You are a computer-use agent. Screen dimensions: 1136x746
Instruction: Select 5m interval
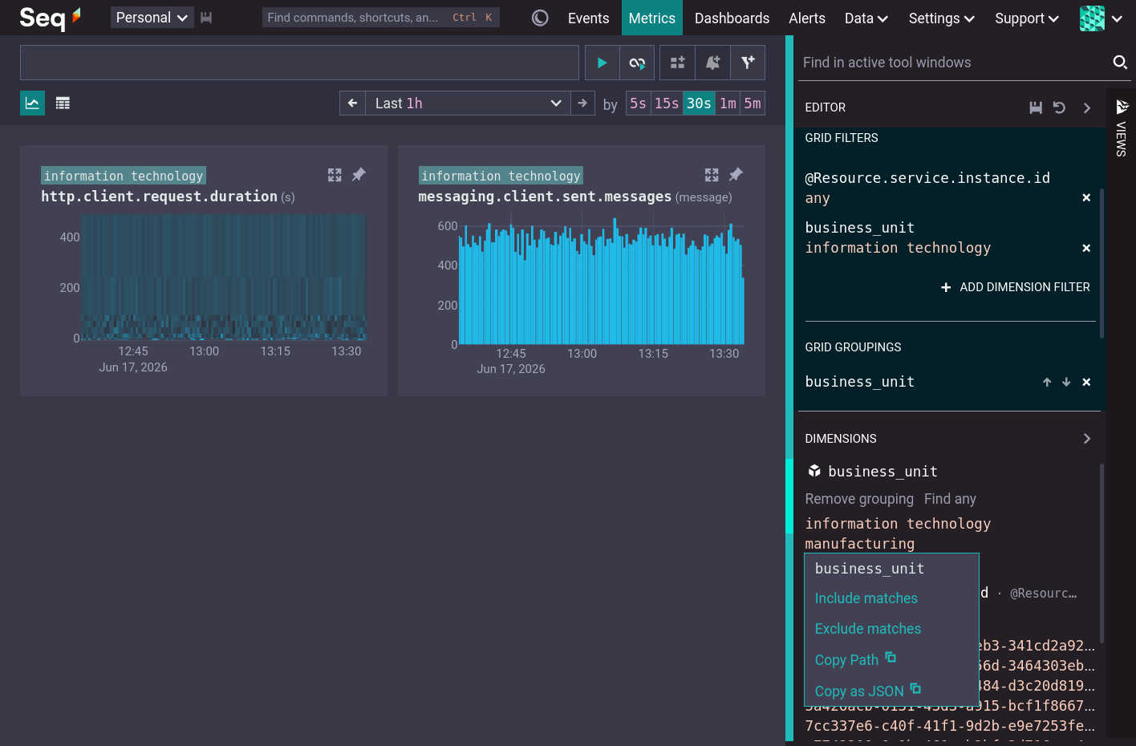(753, 103)
